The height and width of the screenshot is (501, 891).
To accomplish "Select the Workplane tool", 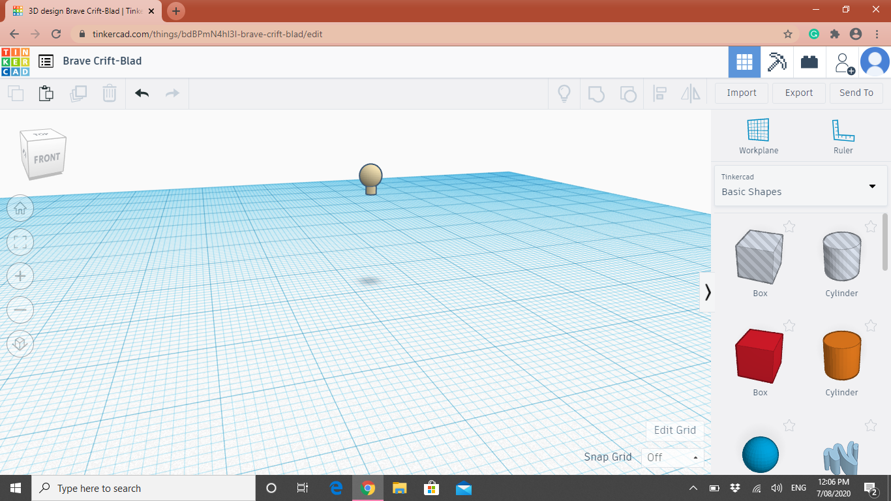I will (x=758, y=136).
